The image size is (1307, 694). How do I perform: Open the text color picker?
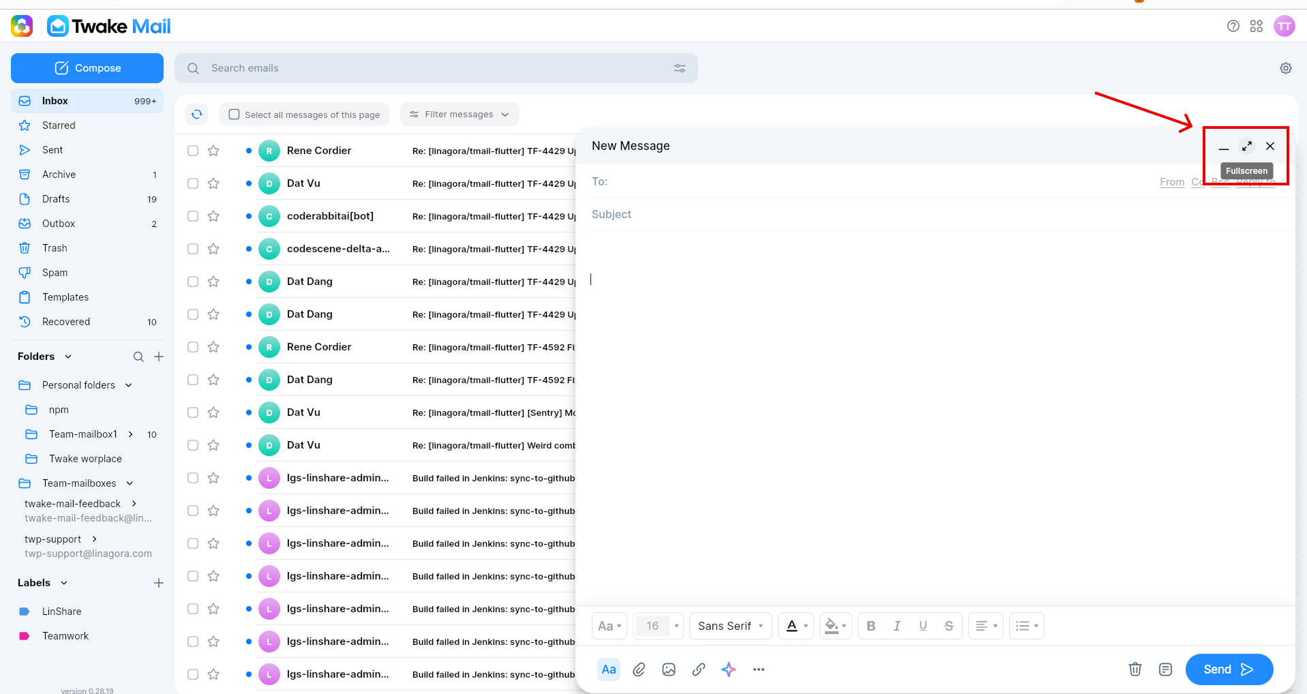796,626
